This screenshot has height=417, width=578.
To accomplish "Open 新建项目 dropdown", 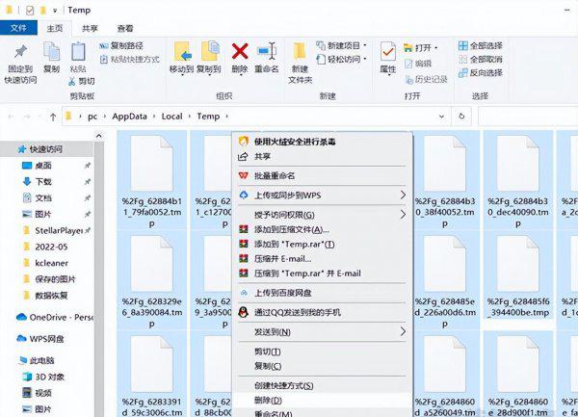I will click(342, 45).
